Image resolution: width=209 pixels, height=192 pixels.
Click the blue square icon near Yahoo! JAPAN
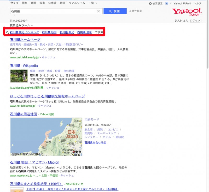[167, 3]
